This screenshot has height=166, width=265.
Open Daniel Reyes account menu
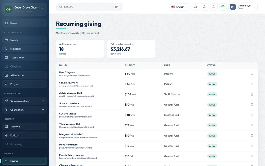tap(243, 7)
